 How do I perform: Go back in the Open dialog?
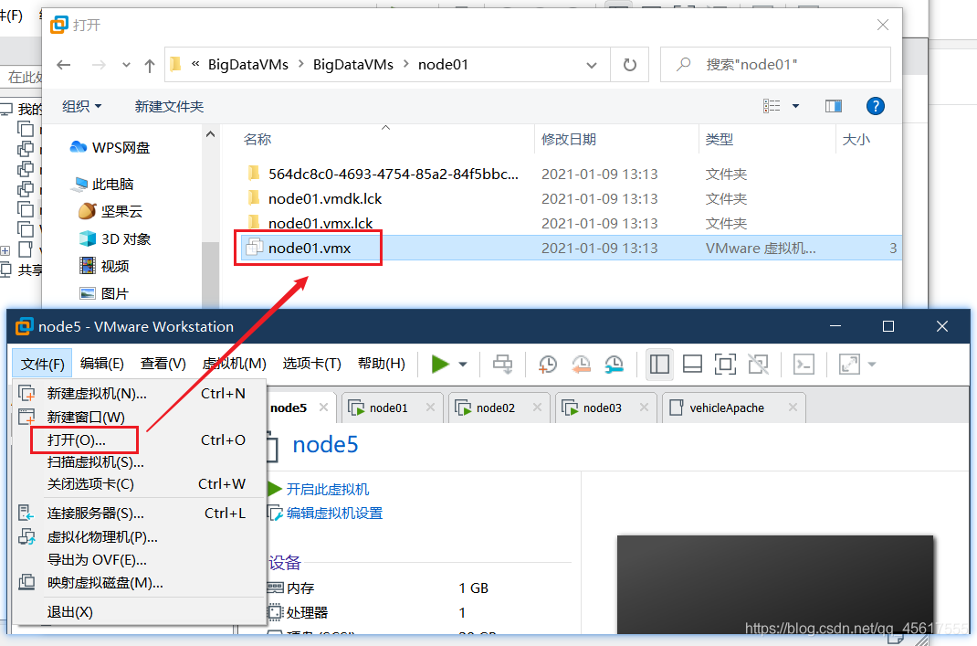coord(64,65)
